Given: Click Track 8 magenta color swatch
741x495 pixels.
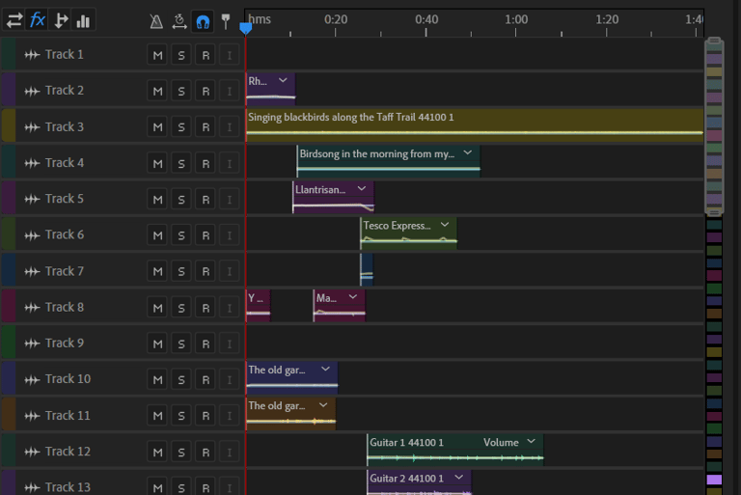Looking at the screenshot, I should click(9, 306).
